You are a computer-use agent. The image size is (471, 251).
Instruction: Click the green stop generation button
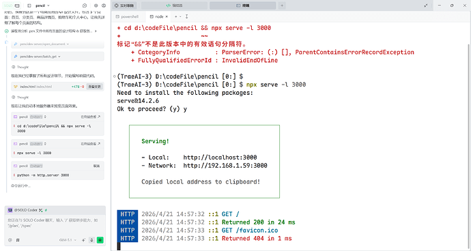[100, 240]
